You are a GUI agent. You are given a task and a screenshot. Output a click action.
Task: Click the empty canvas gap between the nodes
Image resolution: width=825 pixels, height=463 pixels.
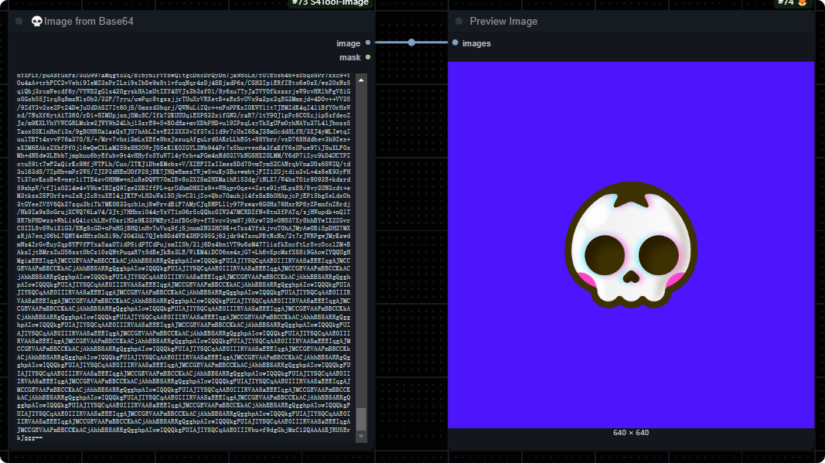411,232
